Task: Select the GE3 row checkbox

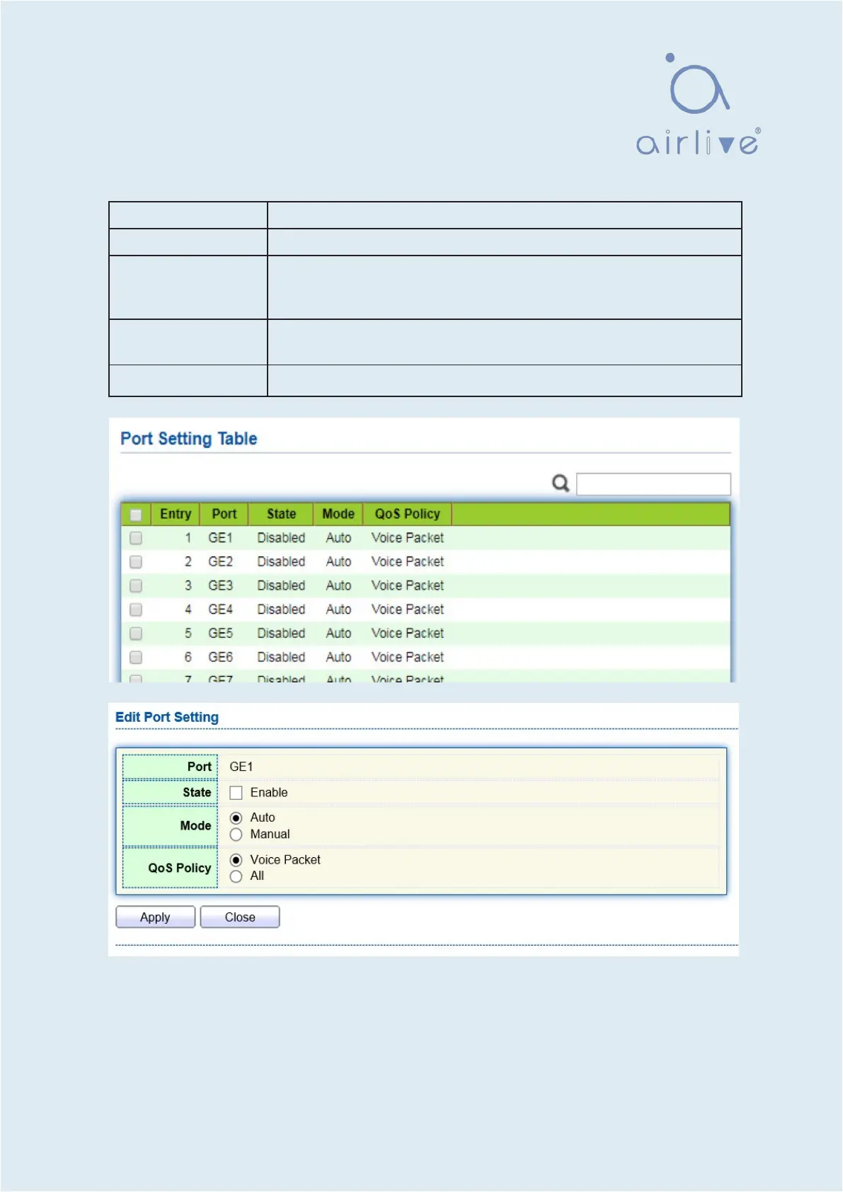Action: point(136,586)
